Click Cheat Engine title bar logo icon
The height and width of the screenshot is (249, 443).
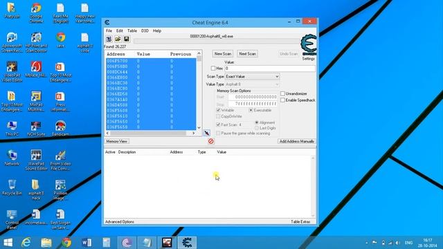click(107, 22)
